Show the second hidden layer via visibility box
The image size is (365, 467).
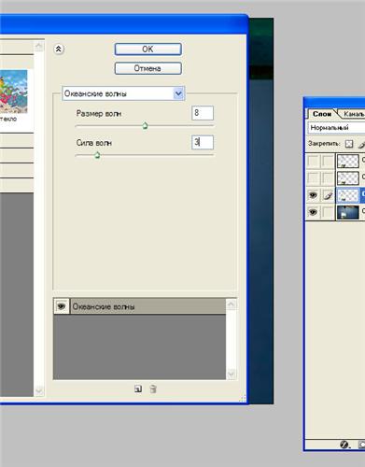tap(313, 178)
